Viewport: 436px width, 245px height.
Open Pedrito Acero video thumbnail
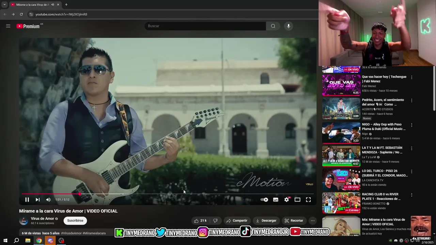coord(341,109)
